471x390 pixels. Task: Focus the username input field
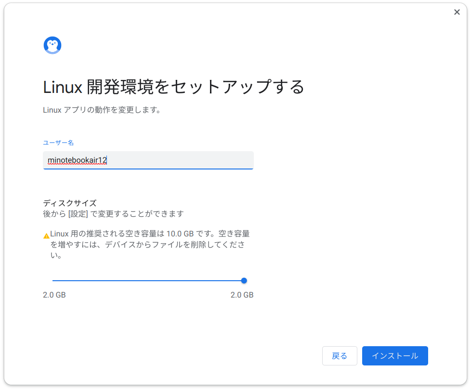pos(148,160)
